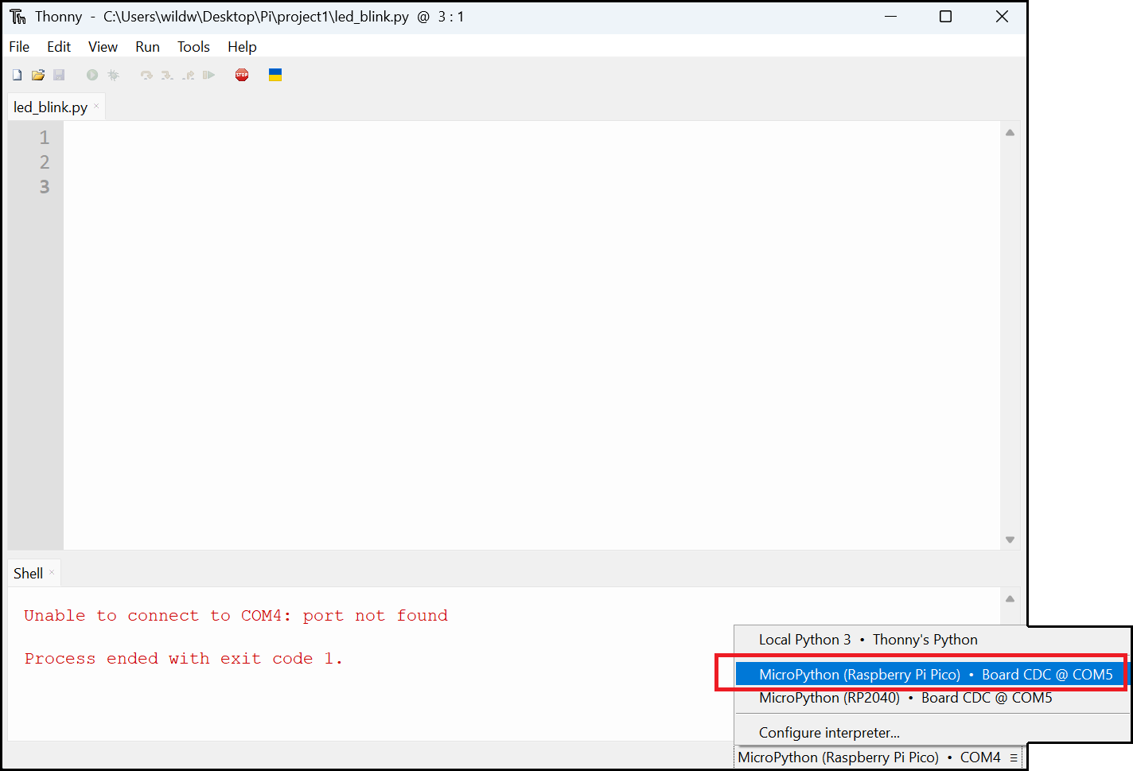
Task: Click the editor scrollbar up arrow
Action: click(1010, 133)
